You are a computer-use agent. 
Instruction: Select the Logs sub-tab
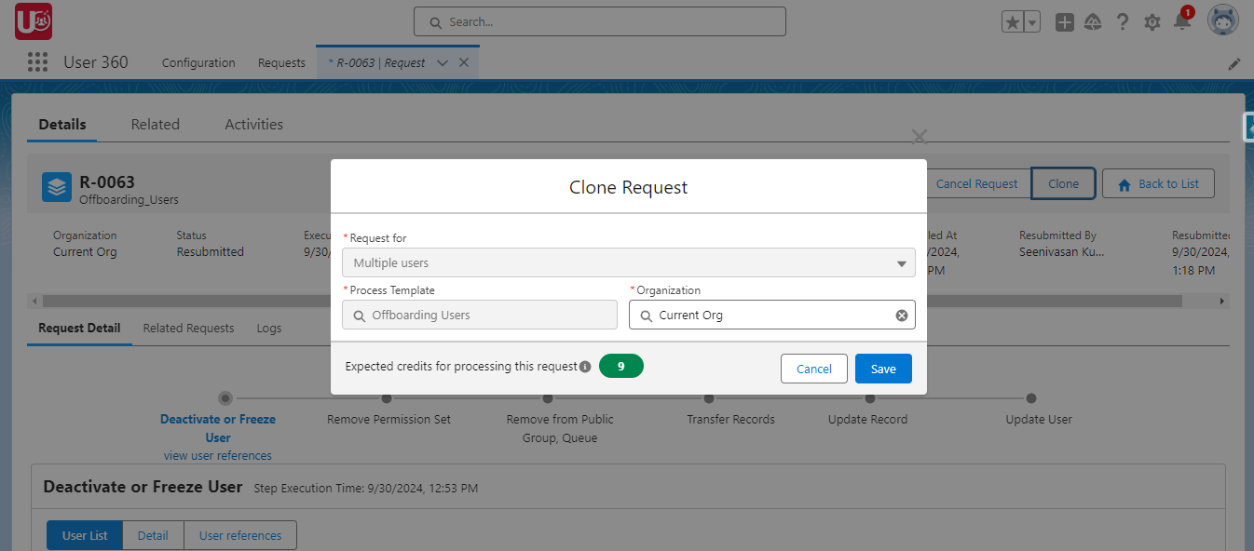pos(269,328)
